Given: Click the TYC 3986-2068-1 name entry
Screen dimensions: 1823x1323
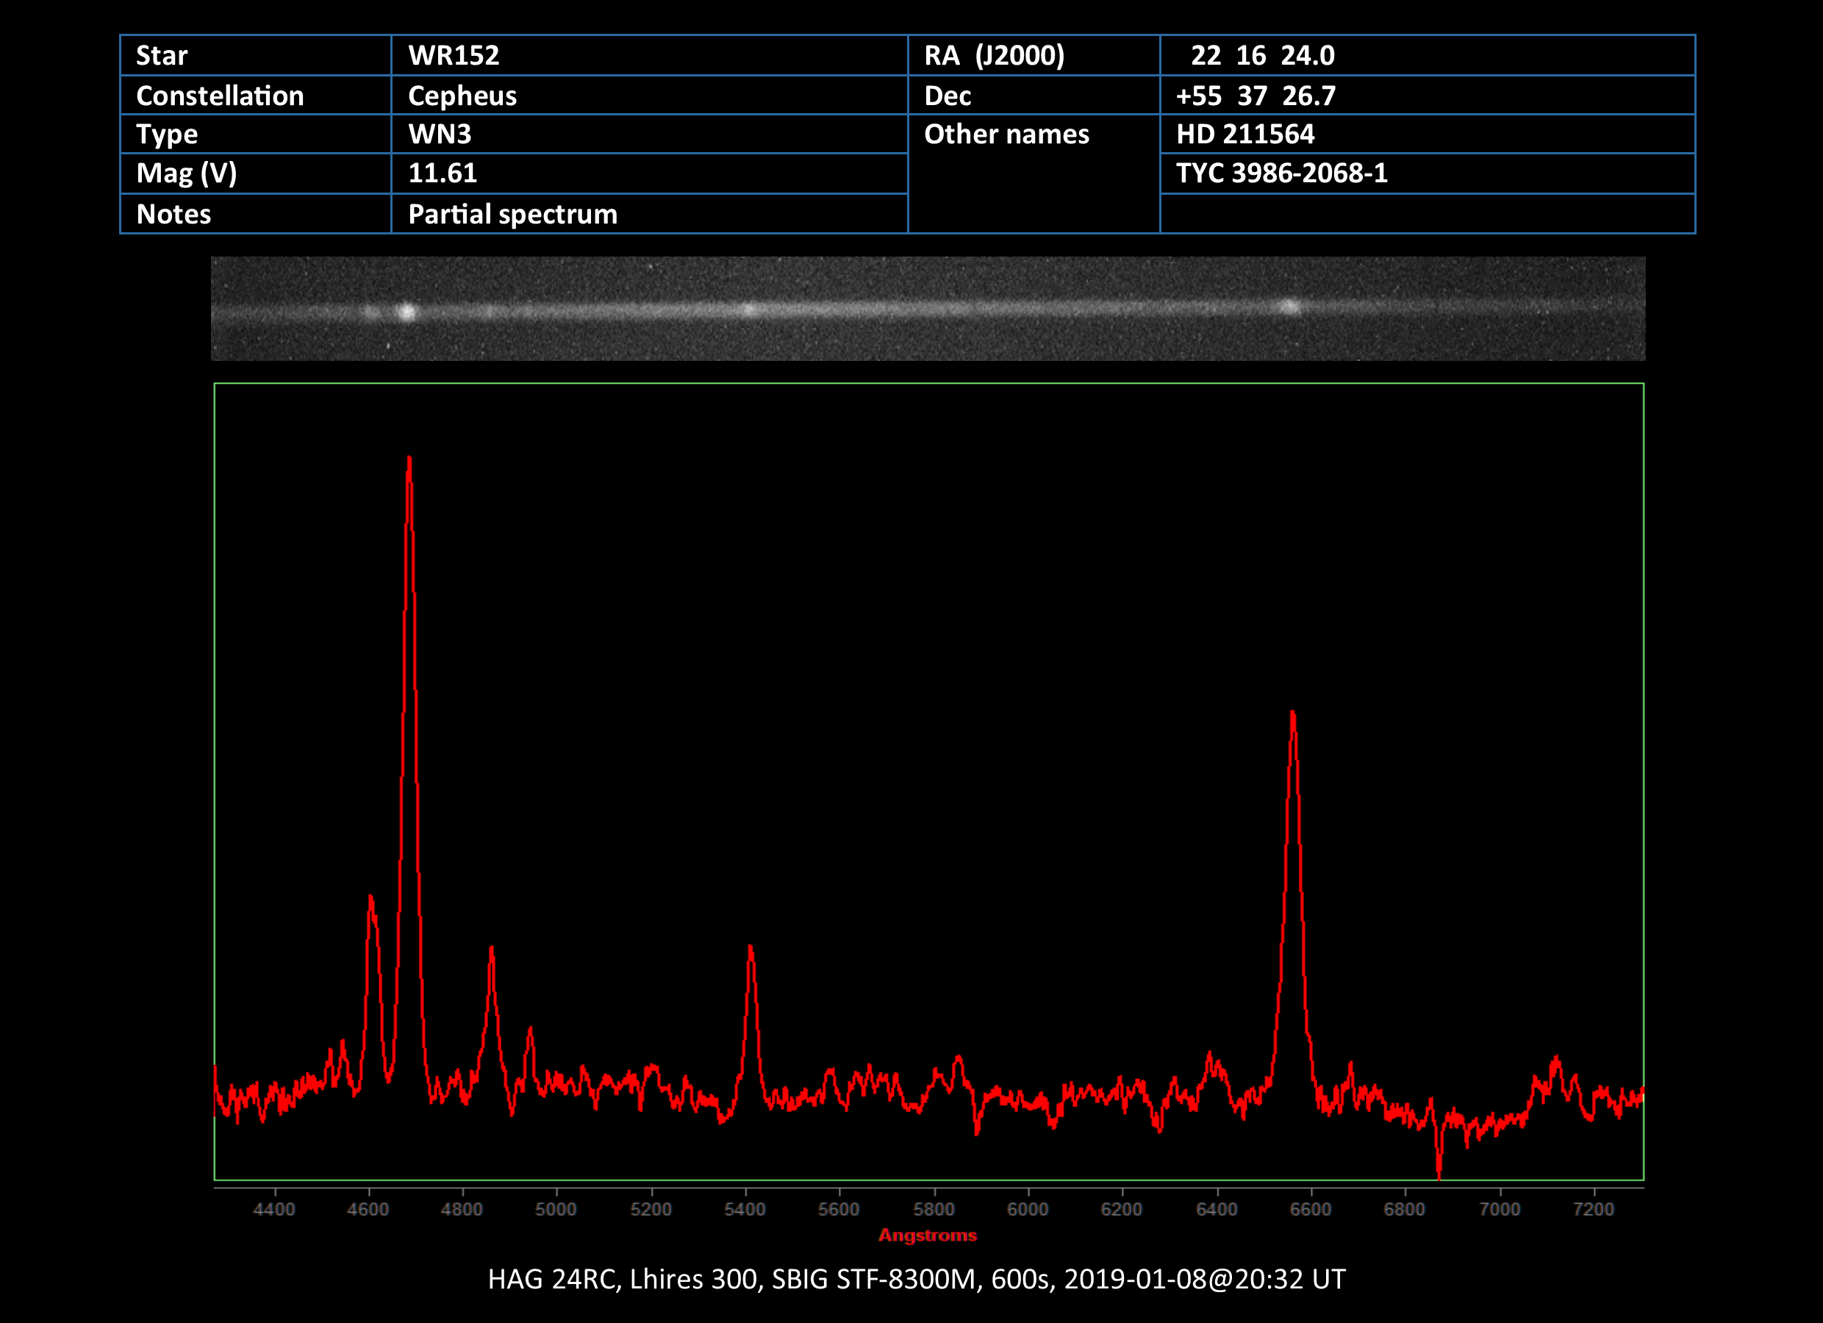Looking at the screenshot, I should 1281,173.
